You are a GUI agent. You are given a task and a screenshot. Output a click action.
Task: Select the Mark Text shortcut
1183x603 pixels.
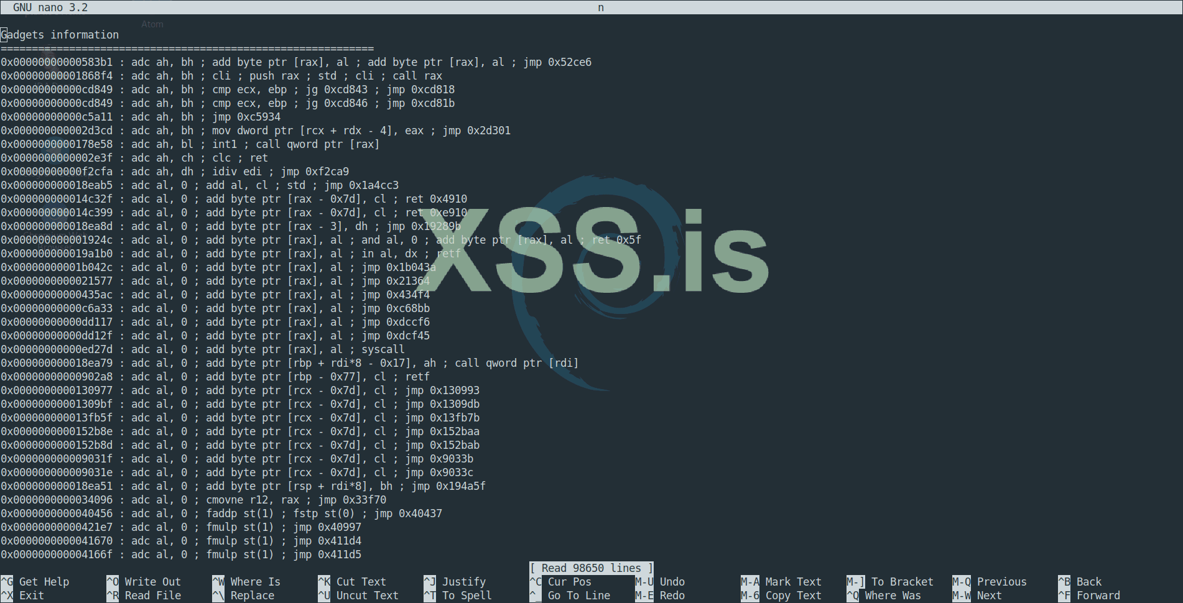click(781, 582)
